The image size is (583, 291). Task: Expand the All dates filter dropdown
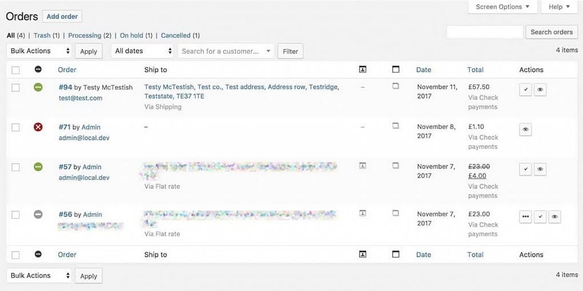[143, 51]
